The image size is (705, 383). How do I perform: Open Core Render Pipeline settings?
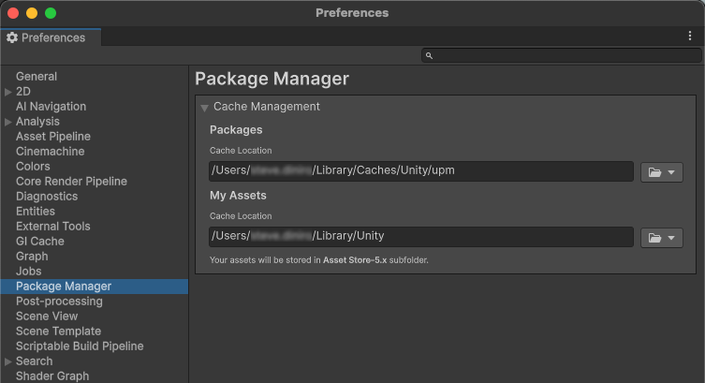point(71,182)
